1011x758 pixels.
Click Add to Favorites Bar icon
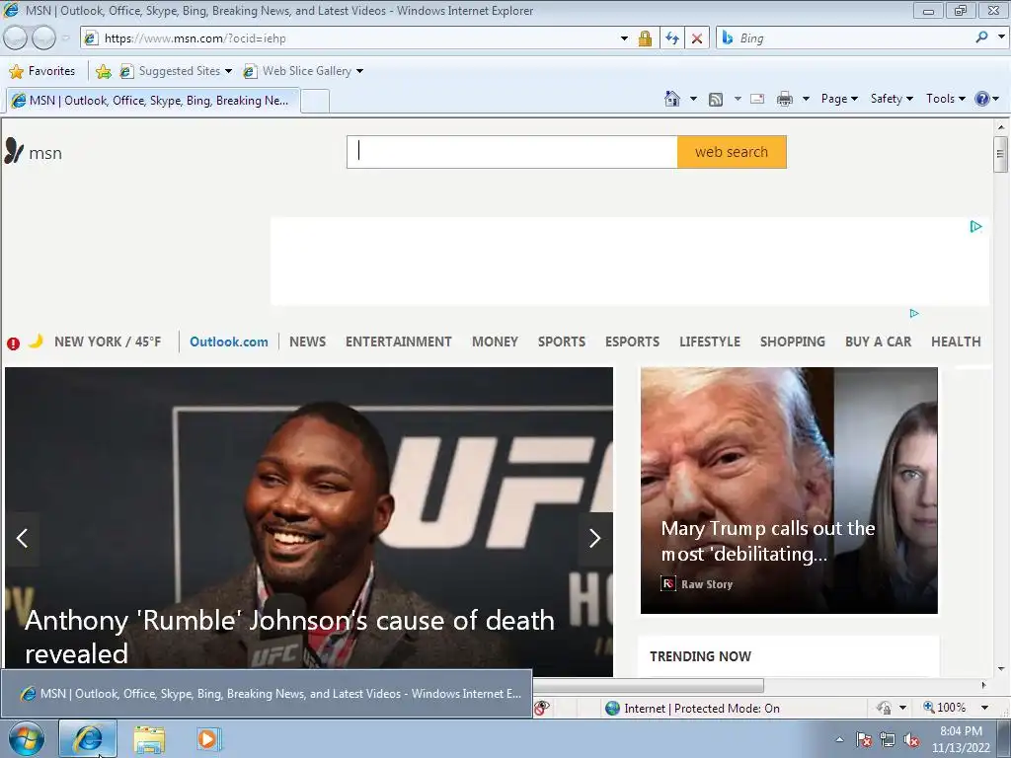(x=103, y=71)
